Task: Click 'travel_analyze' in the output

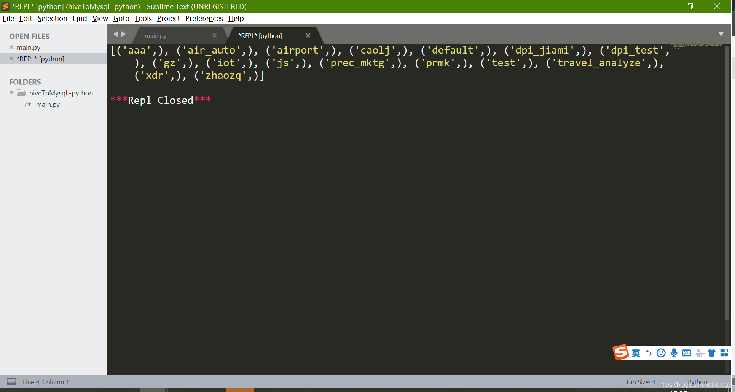Action: [601, 63]
